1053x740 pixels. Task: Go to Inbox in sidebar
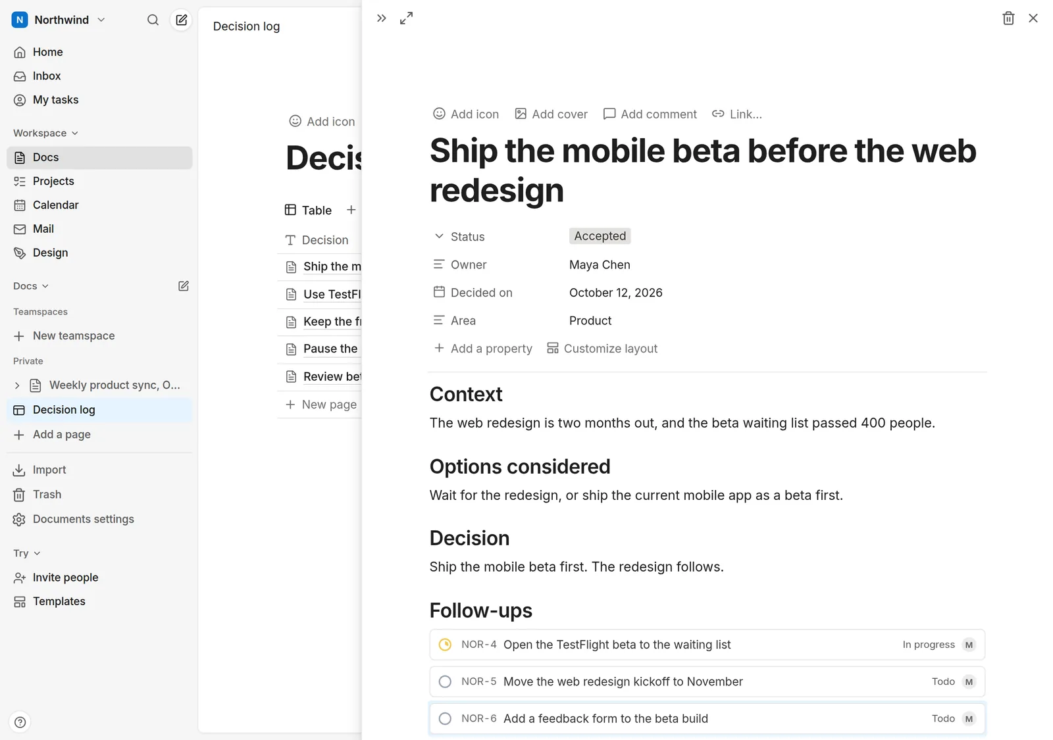point(99,76)
